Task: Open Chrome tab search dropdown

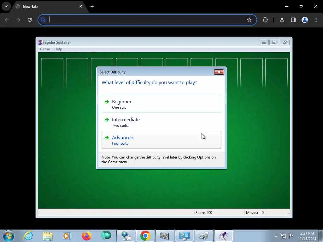Action: coord(6,6)
